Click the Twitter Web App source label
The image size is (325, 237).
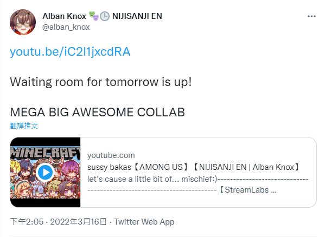[x=144, y=222]
